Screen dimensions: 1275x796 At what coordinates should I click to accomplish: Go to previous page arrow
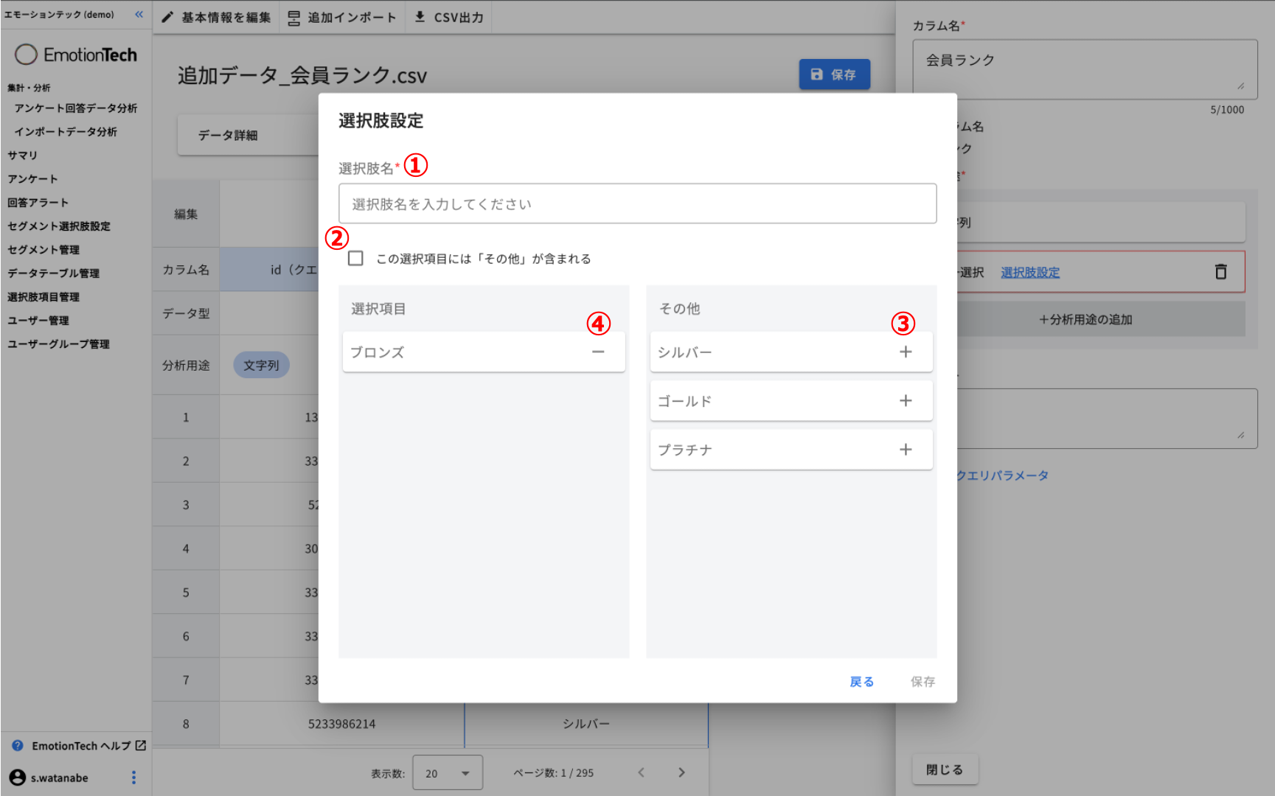pyautogui.click(x=641, y=772)
